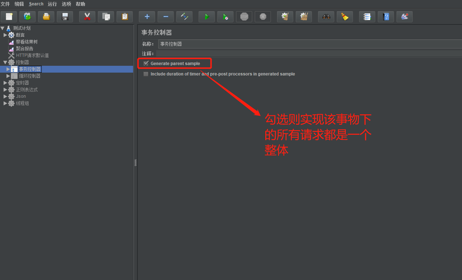Screen dimensions: 462x280
Task: Create a new test plan with New icon
Action: pyautogui.click(x=9, y=17)
